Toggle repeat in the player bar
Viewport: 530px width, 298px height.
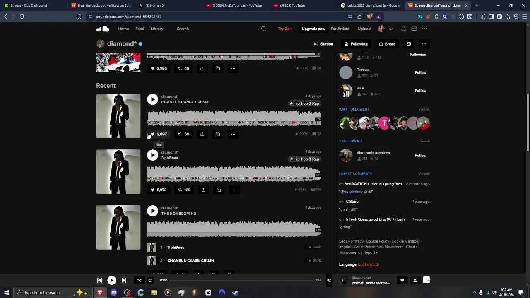point(150,280)
